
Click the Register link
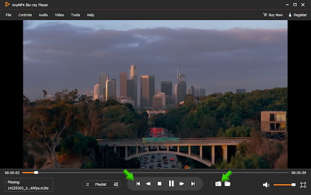point(300,15)
